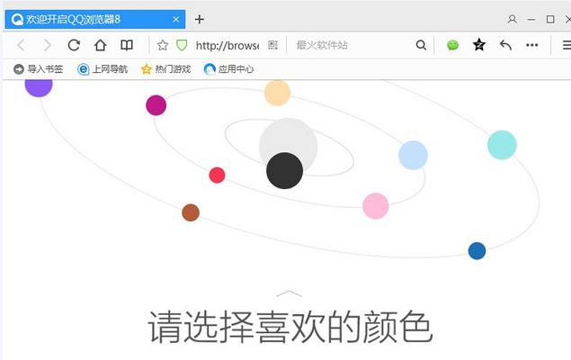Open the reading mode book icon
This screenshot has width=571, height=360.
pos(127,45)
